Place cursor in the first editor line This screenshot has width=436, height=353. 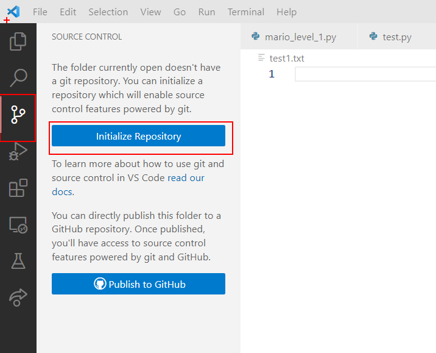tap(365, 74)
